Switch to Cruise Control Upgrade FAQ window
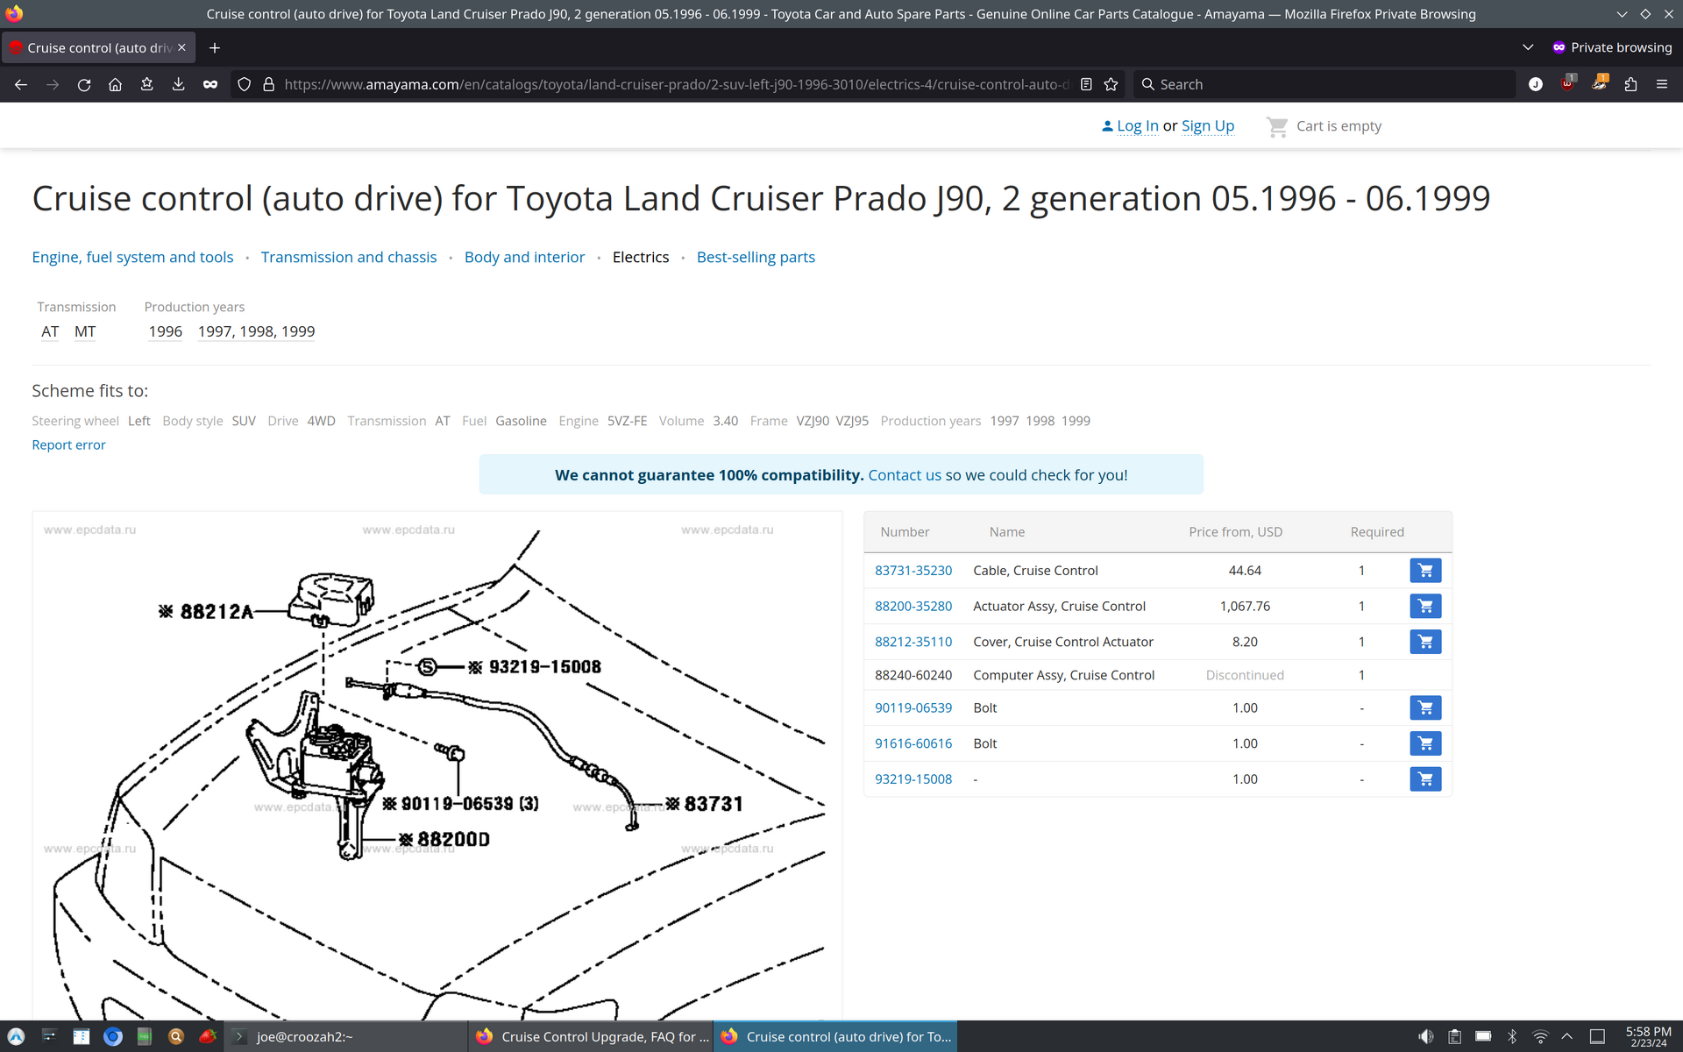 [592, 1036]
